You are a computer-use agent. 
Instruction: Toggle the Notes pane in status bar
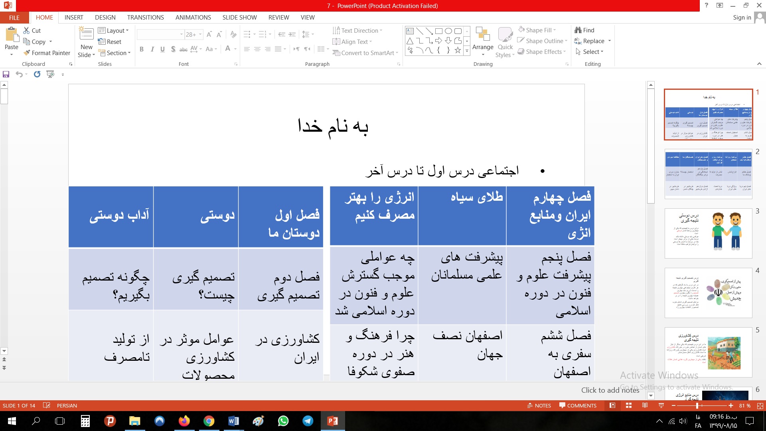tap(539, 405)
